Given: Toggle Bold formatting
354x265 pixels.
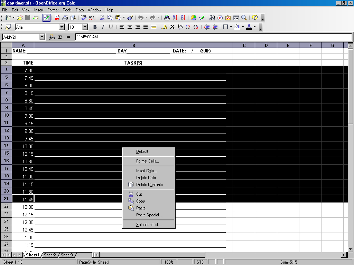Looking at the screenshot, I should coord(95,27).
